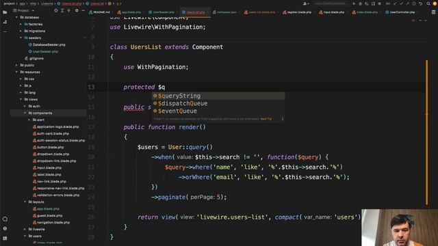Viewport: 438px width, 246px height.
Task: Click the Debug bug icon in toolbar
Action: (x=361, y=3)
